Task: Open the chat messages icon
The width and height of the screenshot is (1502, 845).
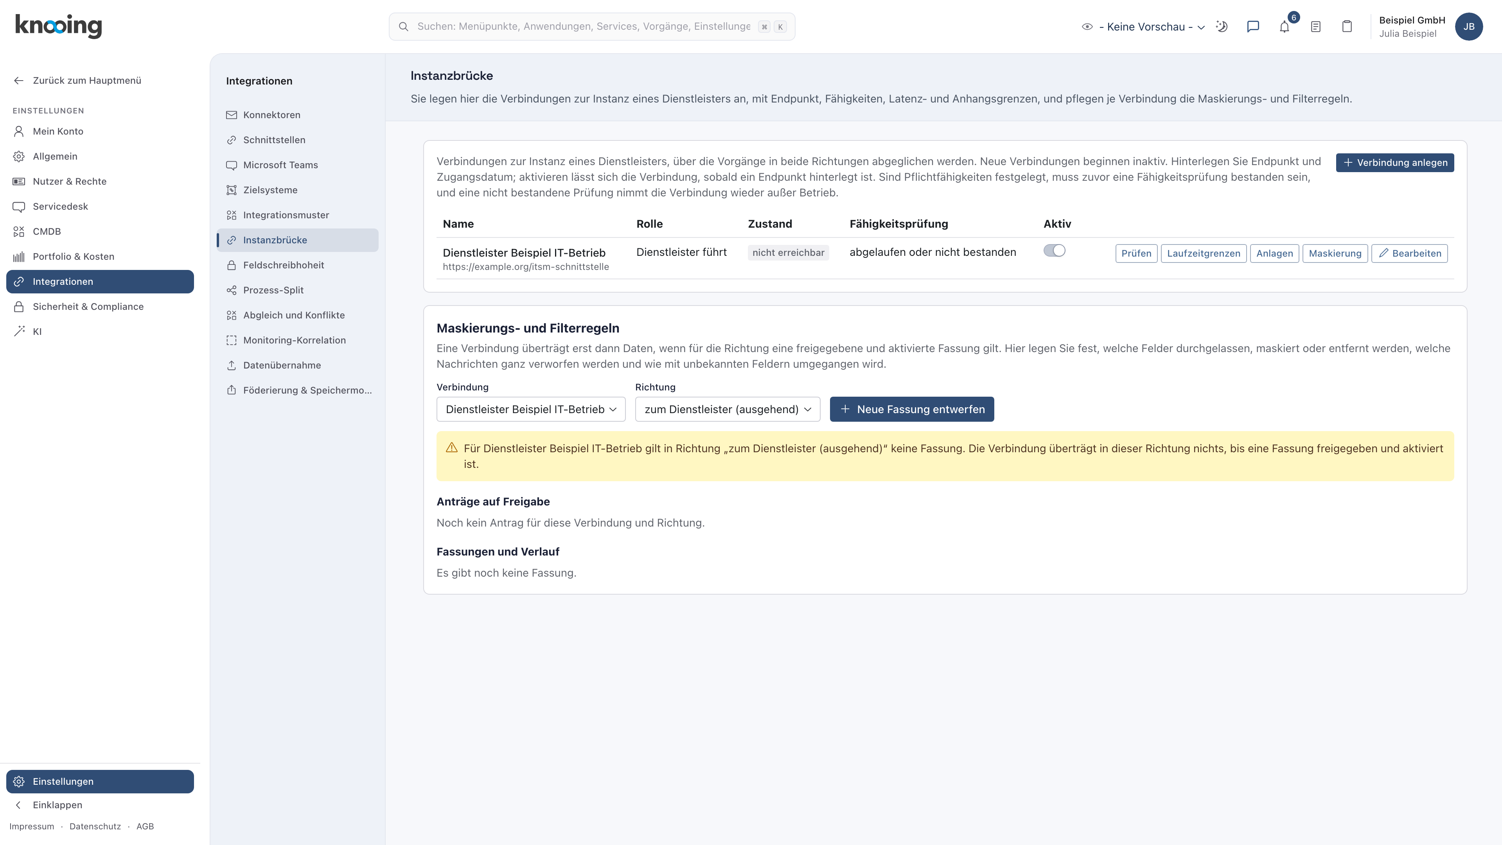Action: [1252, 27]
